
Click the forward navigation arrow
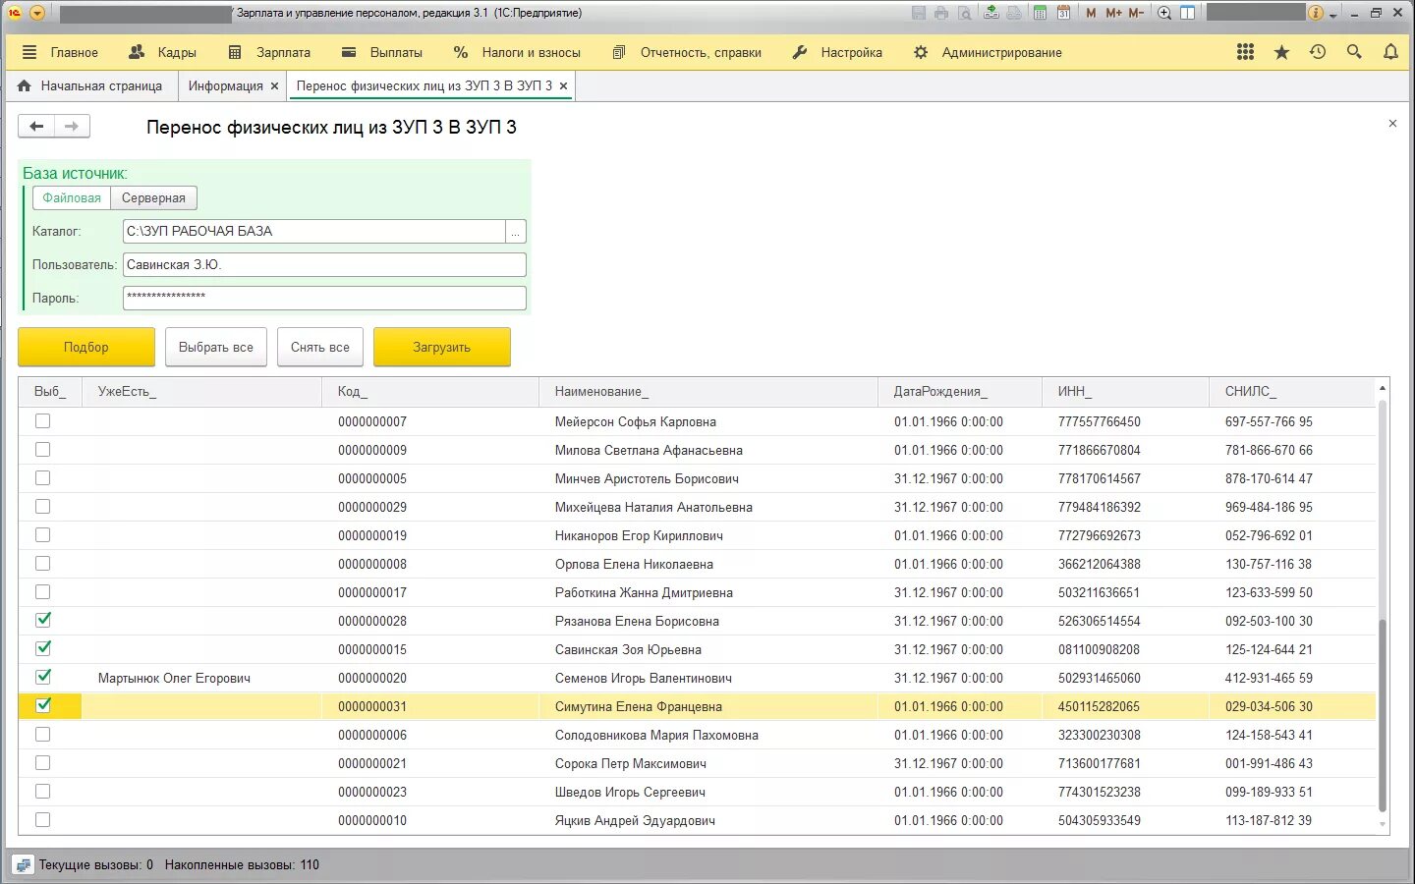(x=72, y=126)
